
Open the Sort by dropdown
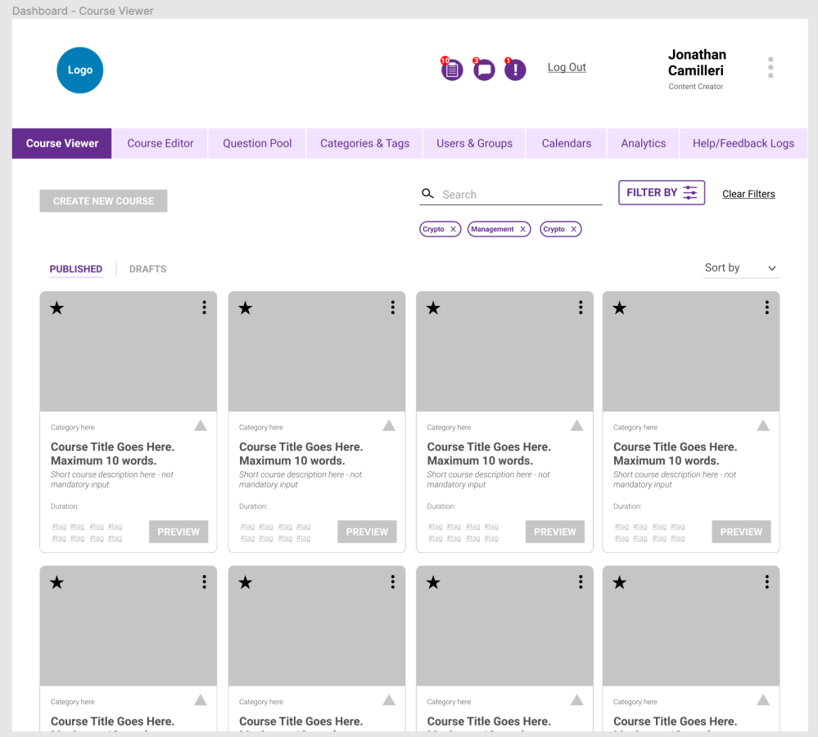point(741,268)
